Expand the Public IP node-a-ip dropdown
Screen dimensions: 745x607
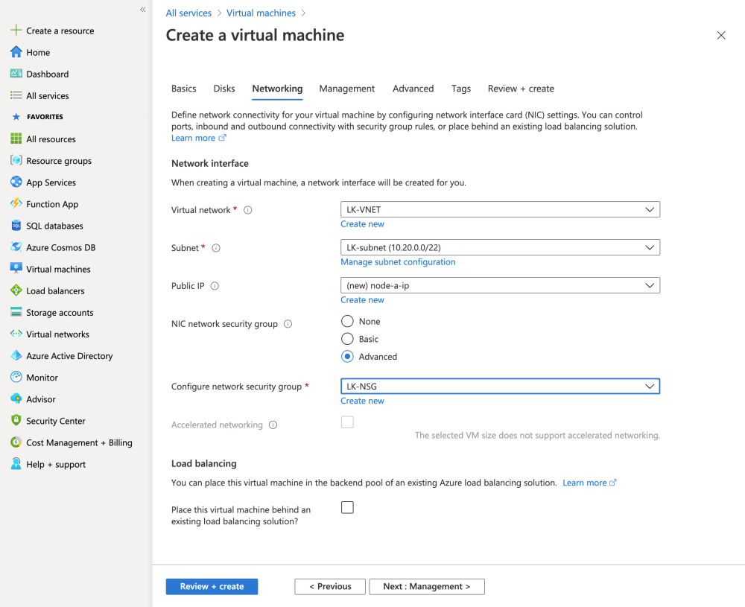click(x=500, y=285)
